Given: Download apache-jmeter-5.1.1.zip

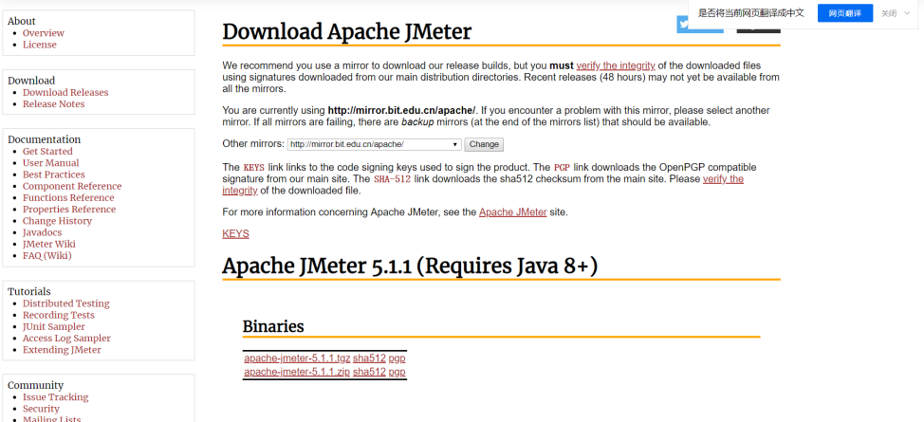Looking at the screenshot, I should tap(297, 372).
